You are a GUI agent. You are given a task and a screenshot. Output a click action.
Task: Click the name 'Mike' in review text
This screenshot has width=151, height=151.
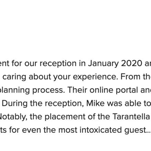pos(95,103)
